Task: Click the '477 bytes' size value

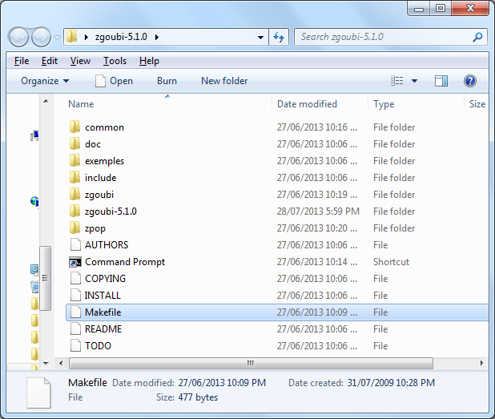Action: tap(198, 397)
